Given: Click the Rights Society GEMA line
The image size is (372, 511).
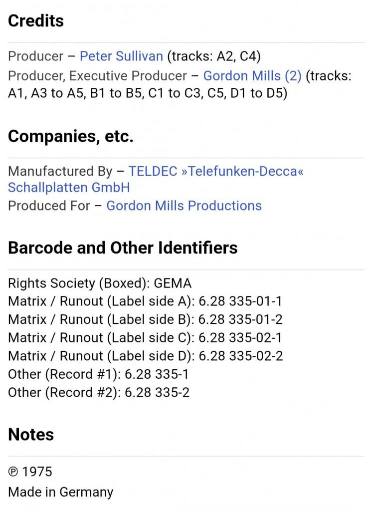Looking at the screenshot, I should pyautogui.click(x=100, y=283).
